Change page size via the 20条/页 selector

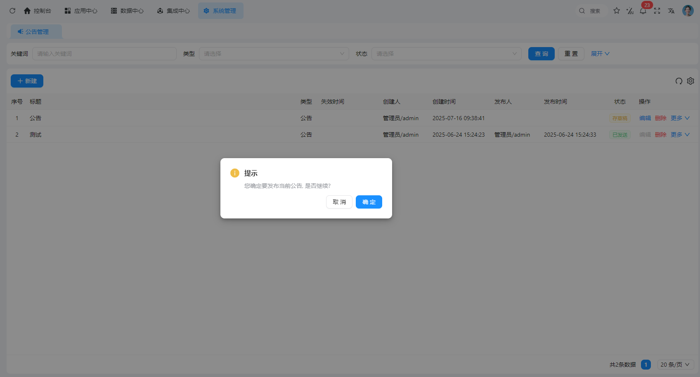click(x=674, y=364)
